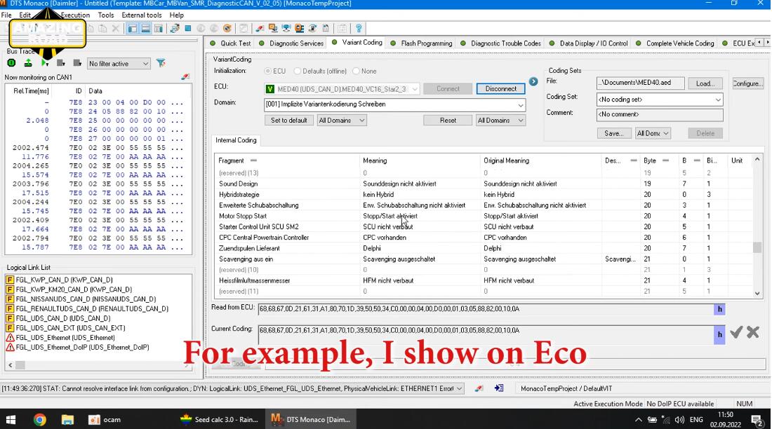Screen dimensions: 772x429
Task: Click the coding File path field
Action: click(x=640, y=83)
